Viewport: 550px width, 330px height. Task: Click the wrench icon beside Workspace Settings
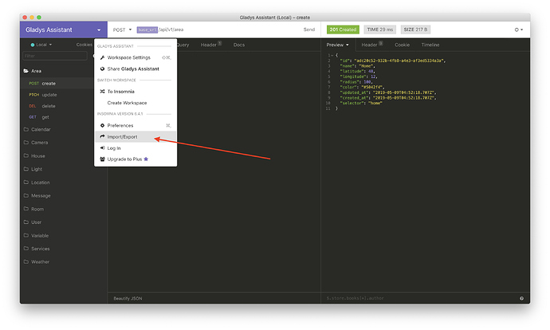coord(102,57)
